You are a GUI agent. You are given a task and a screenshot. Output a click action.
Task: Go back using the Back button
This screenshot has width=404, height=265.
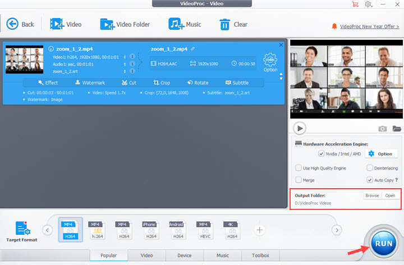pyautogui.click(x=20, y=24)
